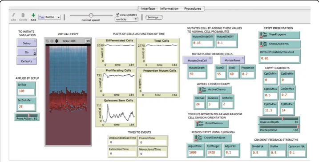Click the SetCellsPer input showing 38
This screenshot has height=162, width=319.
click(26, 107)
